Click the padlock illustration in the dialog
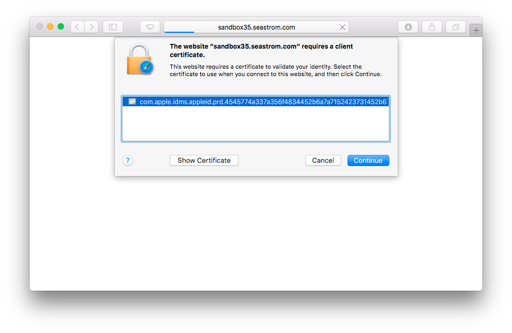This screenshot has width=512, height=333. click(x=140, y=60)
